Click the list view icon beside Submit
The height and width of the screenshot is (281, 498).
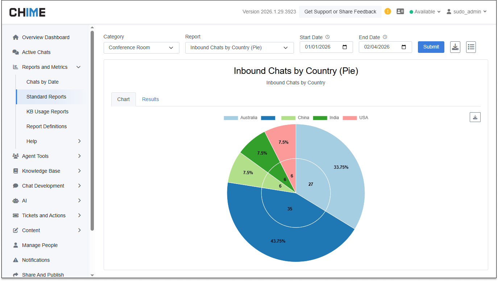click(471, 47)
